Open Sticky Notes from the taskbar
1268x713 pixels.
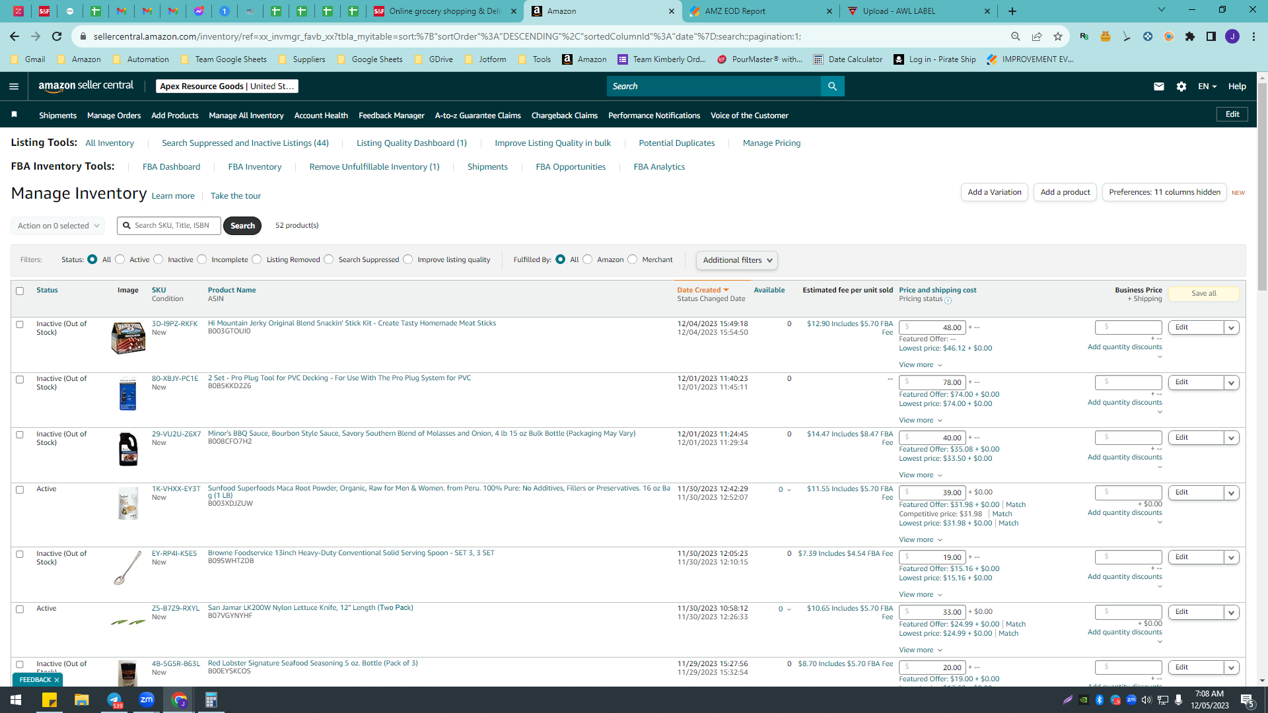click(x=50, y=700)
